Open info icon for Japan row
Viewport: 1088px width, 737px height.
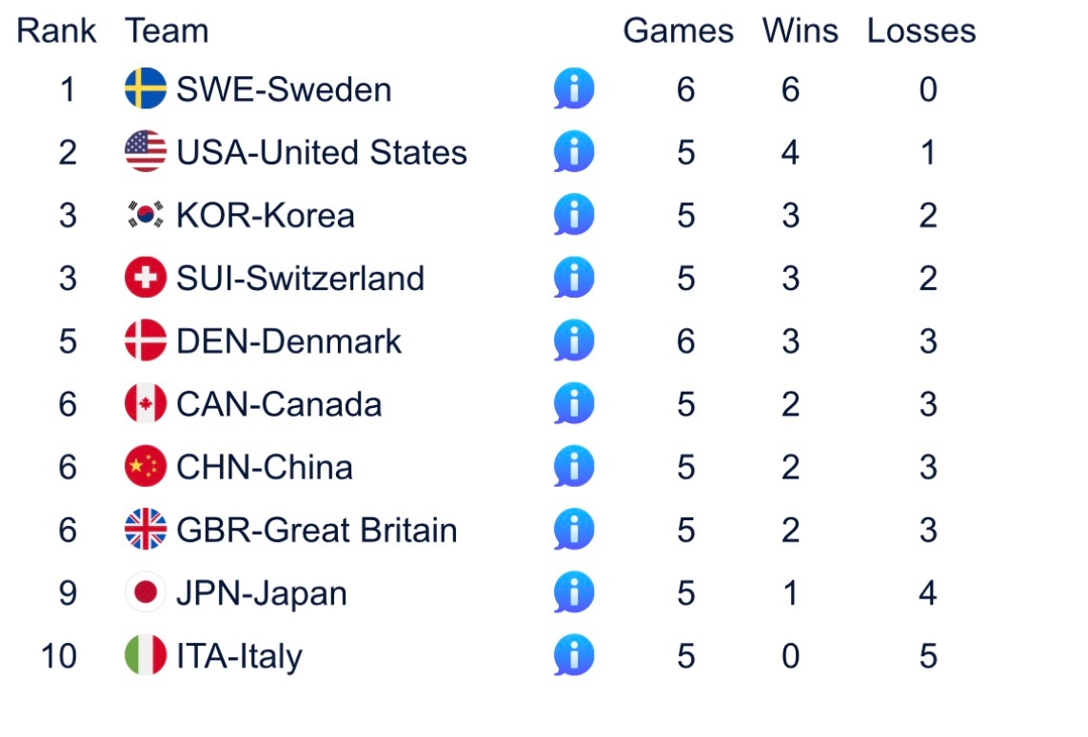coord(574,592)
